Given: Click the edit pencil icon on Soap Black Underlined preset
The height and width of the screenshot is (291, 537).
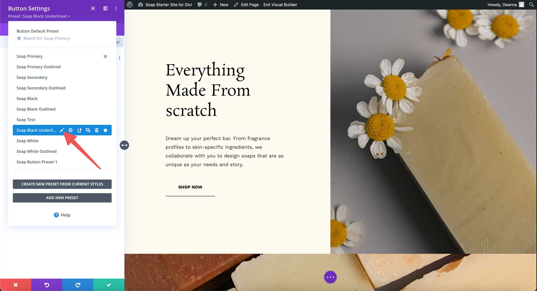Looking at the screenshot, I should point(62,130).
